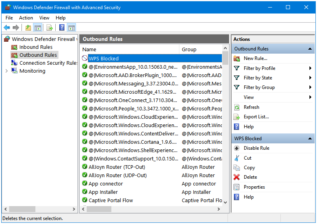
Task: Click the rule list horizontal scrollbar right arrow
Action: 218,209
